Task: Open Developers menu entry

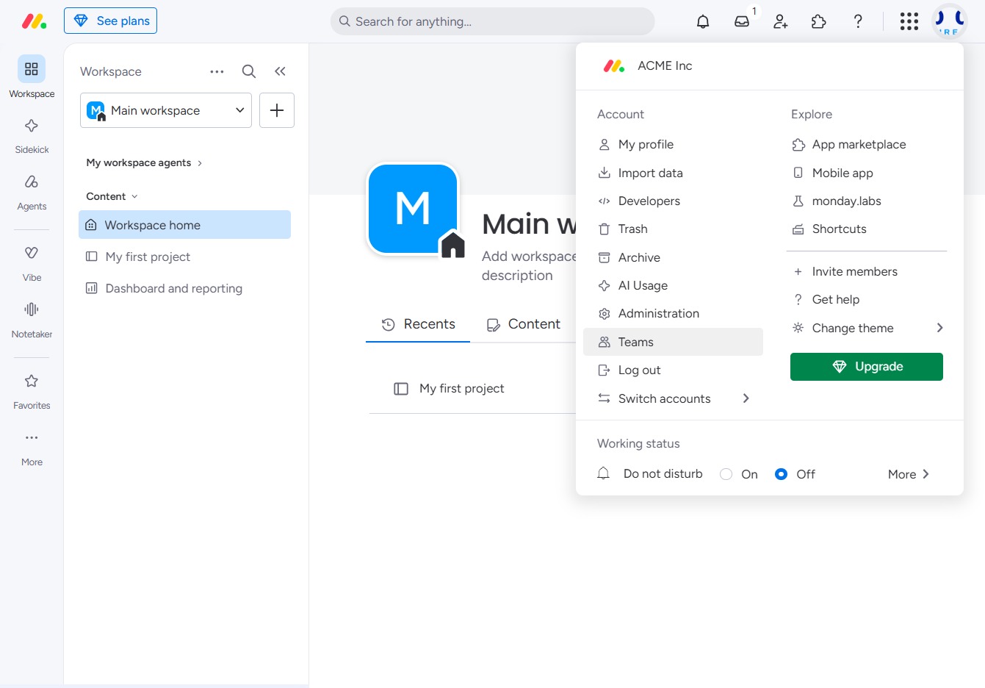Action: point(673,201)
